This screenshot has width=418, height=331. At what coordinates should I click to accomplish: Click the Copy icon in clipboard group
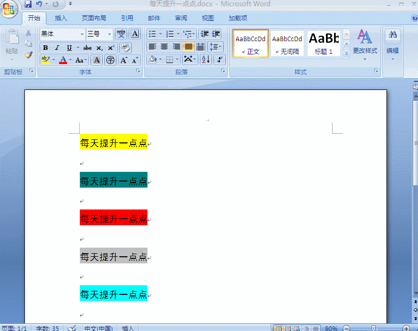pyautogui.click(x=28, y=44)
